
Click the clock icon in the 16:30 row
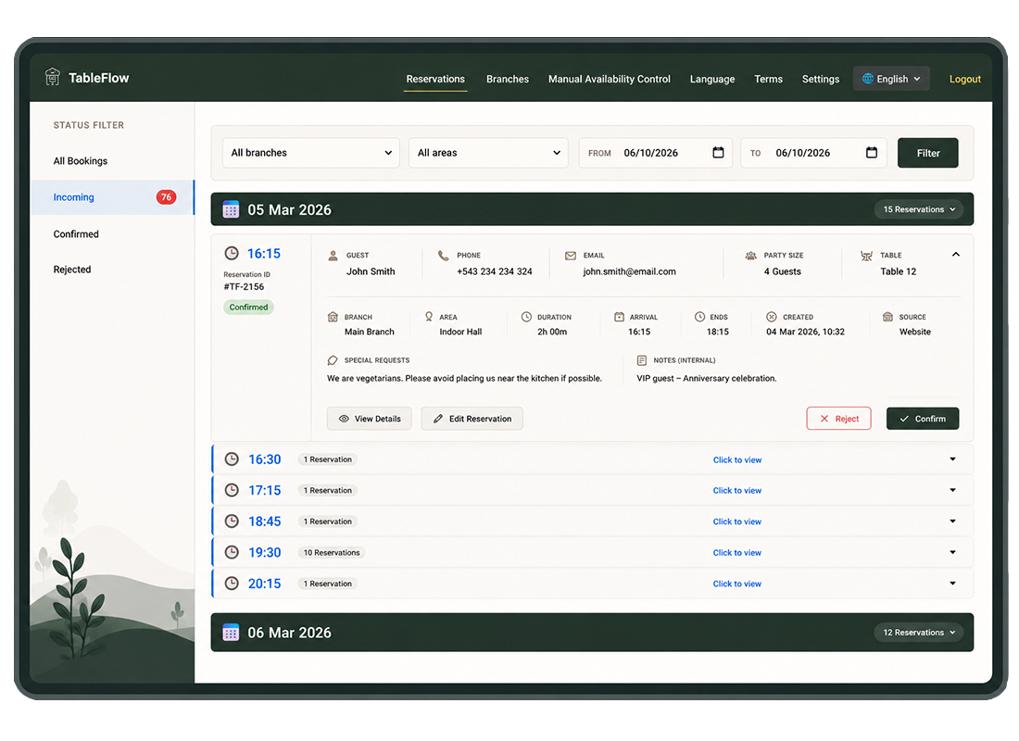[x=232, y=459]
